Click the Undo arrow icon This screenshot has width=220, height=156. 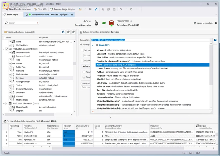click(121, 9)
